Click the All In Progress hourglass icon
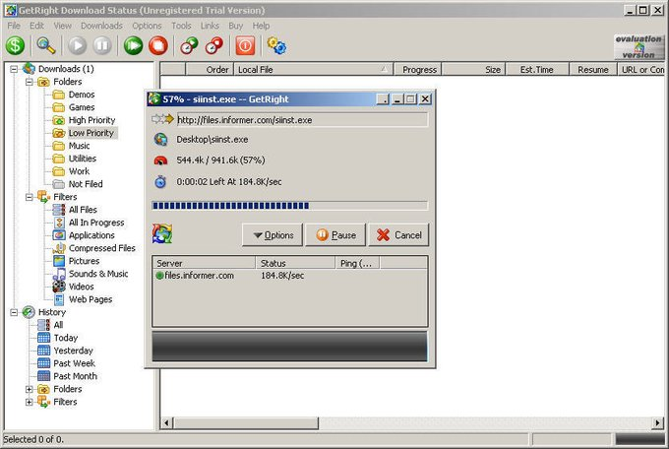 [59, 223]
